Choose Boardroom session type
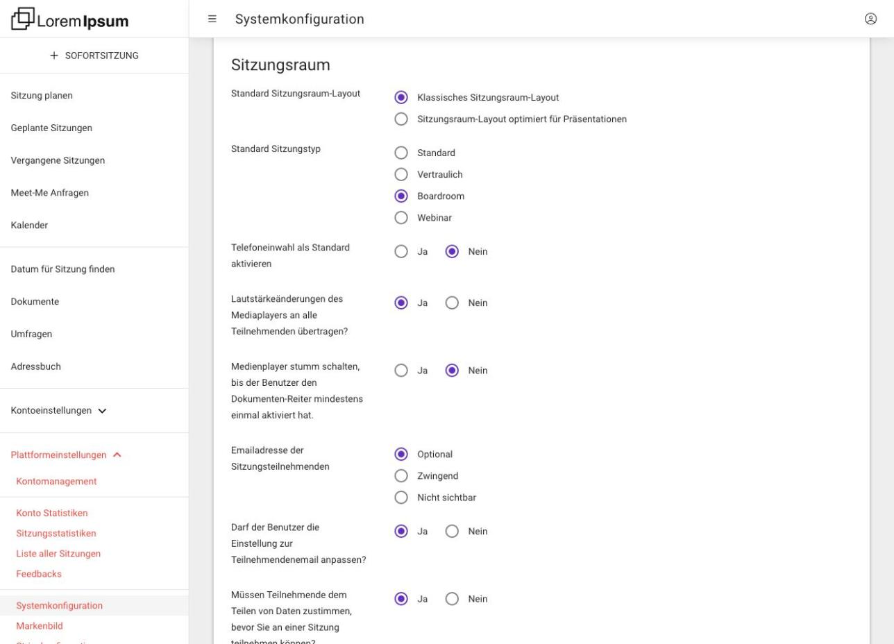Screen dimensions: 894x644 (x=400, y=196)
